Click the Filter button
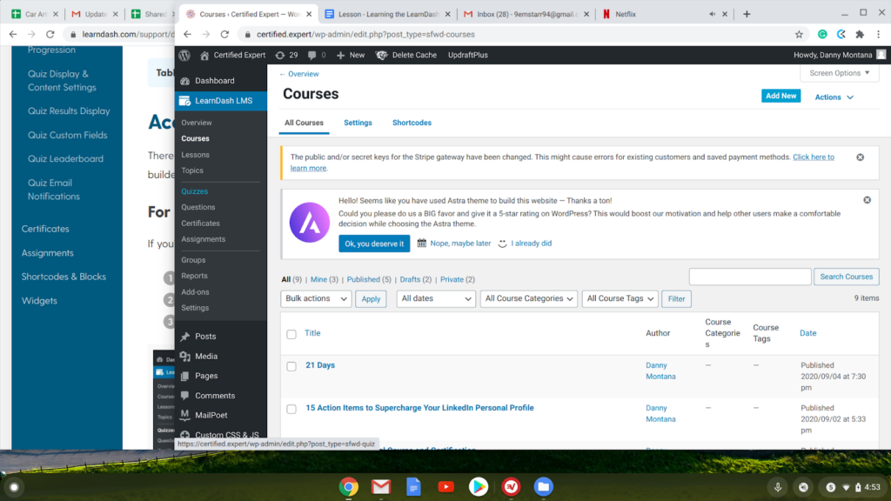The image size is (891, 501). tap(676, 299)
